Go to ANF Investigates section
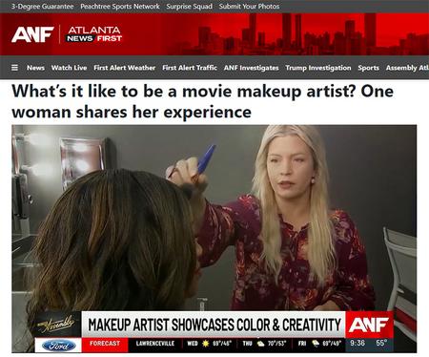 252,68
